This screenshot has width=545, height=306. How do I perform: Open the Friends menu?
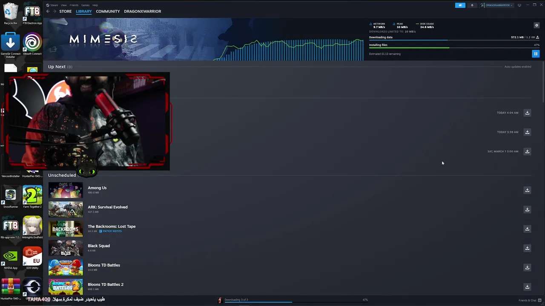click(x=74, y=5)
